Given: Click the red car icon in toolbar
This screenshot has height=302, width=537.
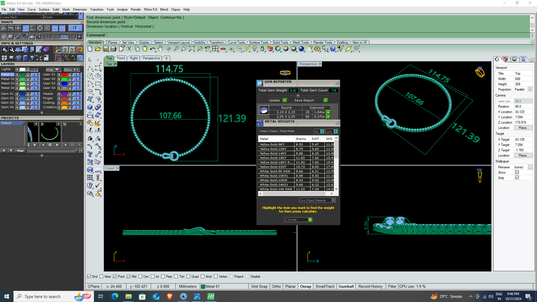Looking at the screenshot, I should pyautogui.click(x=223, y=49).
